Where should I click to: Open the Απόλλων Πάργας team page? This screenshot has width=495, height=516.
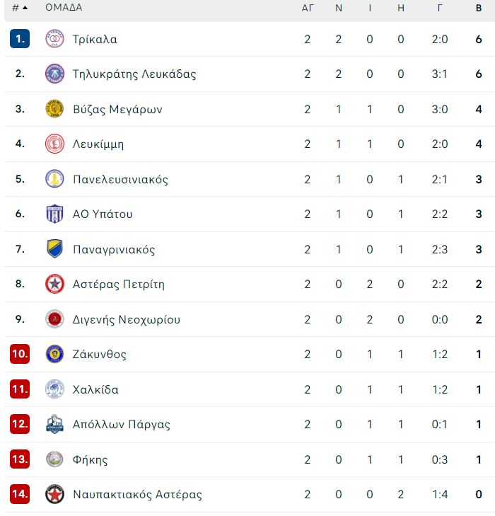[122, 425]
